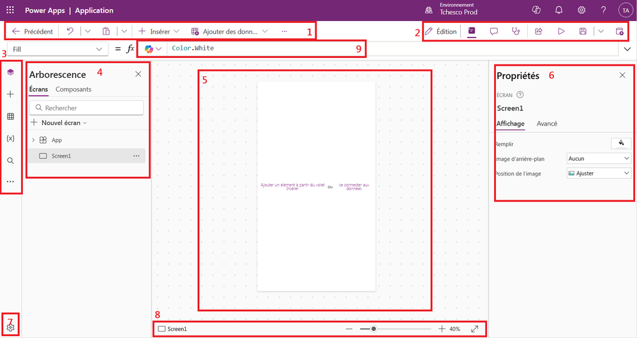The width and height of the screenshot is (637, 338).
Task: Open the Data table icon in sidebar
Action: 11,117
